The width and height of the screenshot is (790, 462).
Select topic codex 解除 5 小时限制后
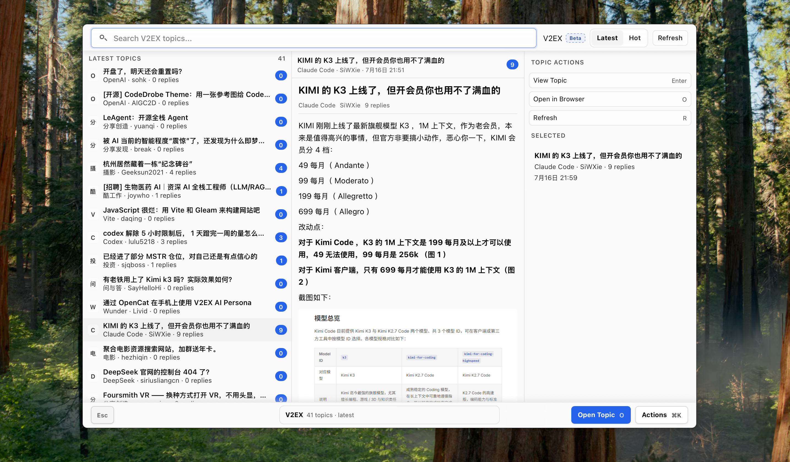click(187, 238)
